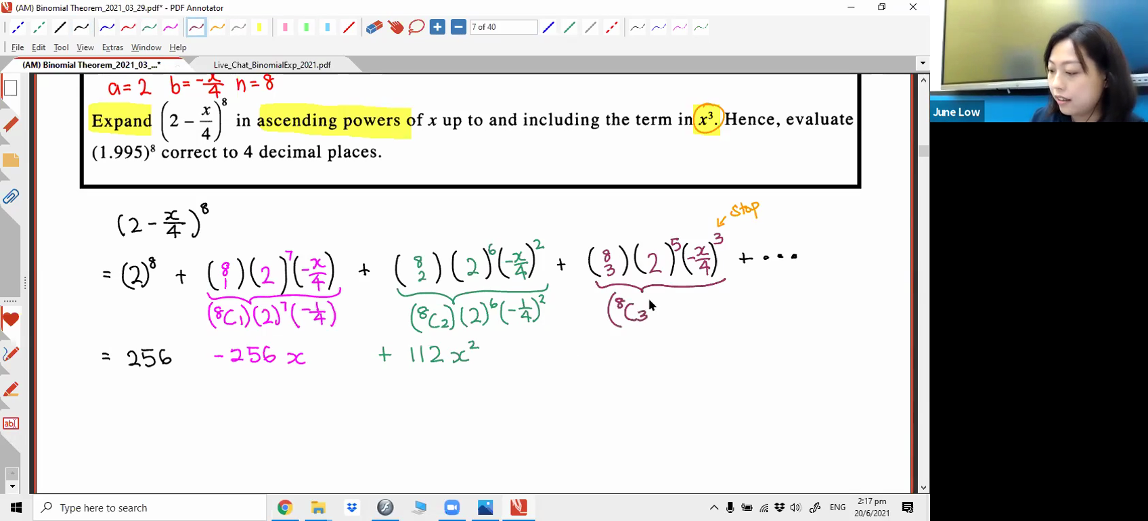
Task: Open the favorites heart toolbox
Action: [11, 319]
